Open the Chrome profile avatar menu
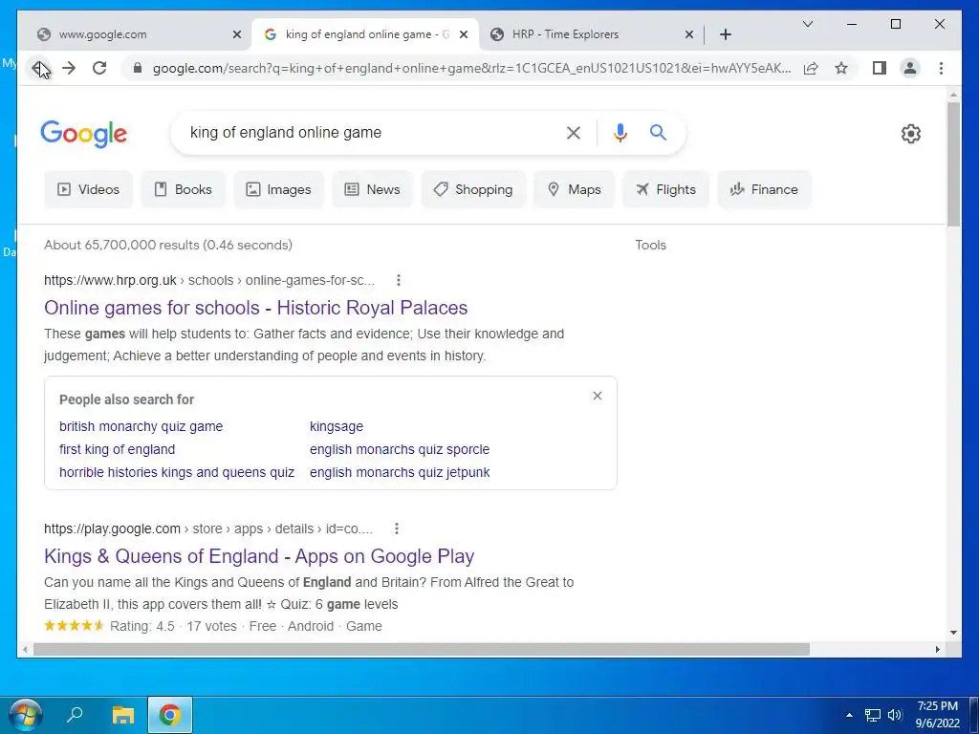Viewport: 979px width, 734px height. 910,68
